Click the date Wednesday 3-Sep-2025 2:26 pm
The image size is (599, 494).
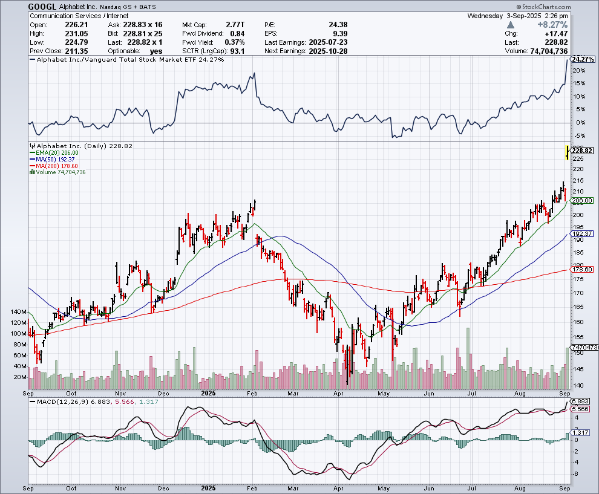[x=518, y=16]
